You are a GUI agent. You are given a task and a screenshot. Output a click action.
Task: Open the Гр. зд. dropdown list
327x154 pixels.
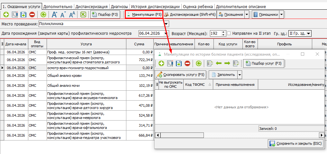click(309, 33)
